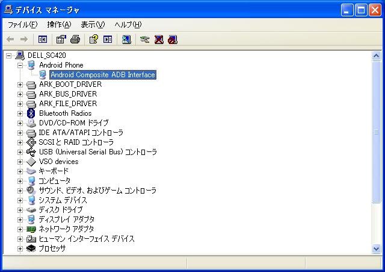Viewport: 385px width, 272px height.
Task: Expand the IDE ATA/ATAPI コントローラ node
Action: (20, 133)
